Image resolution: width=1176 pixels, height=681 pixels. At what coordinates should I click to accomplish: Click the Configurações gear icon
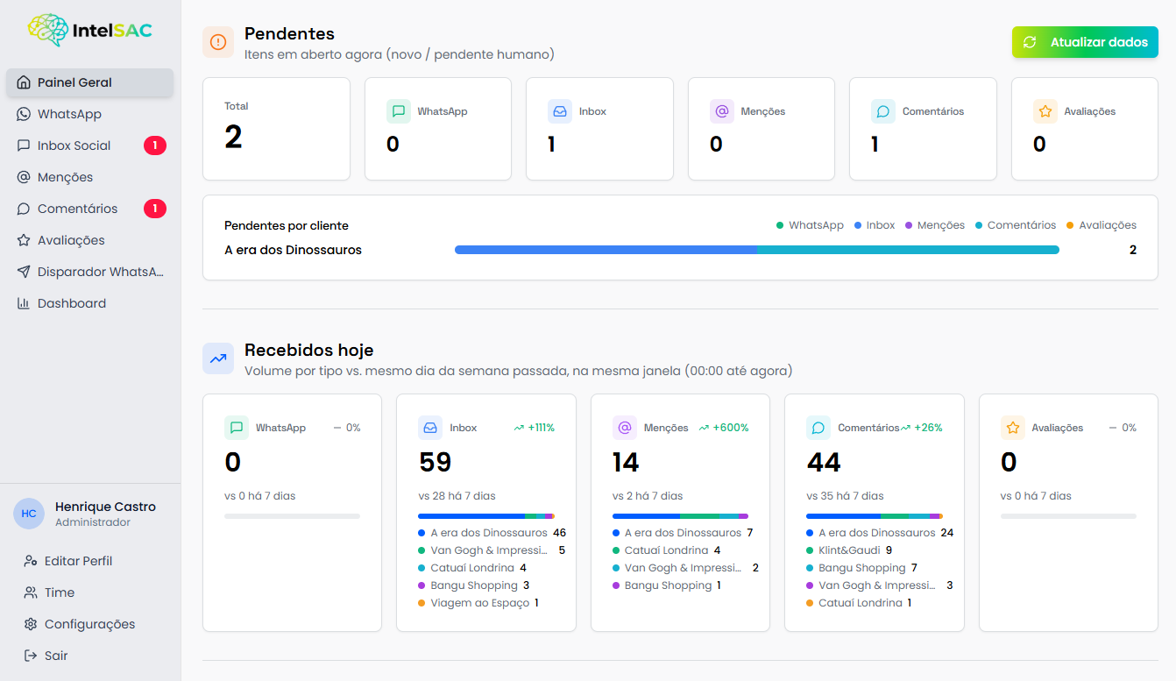[x=31, y=624]
